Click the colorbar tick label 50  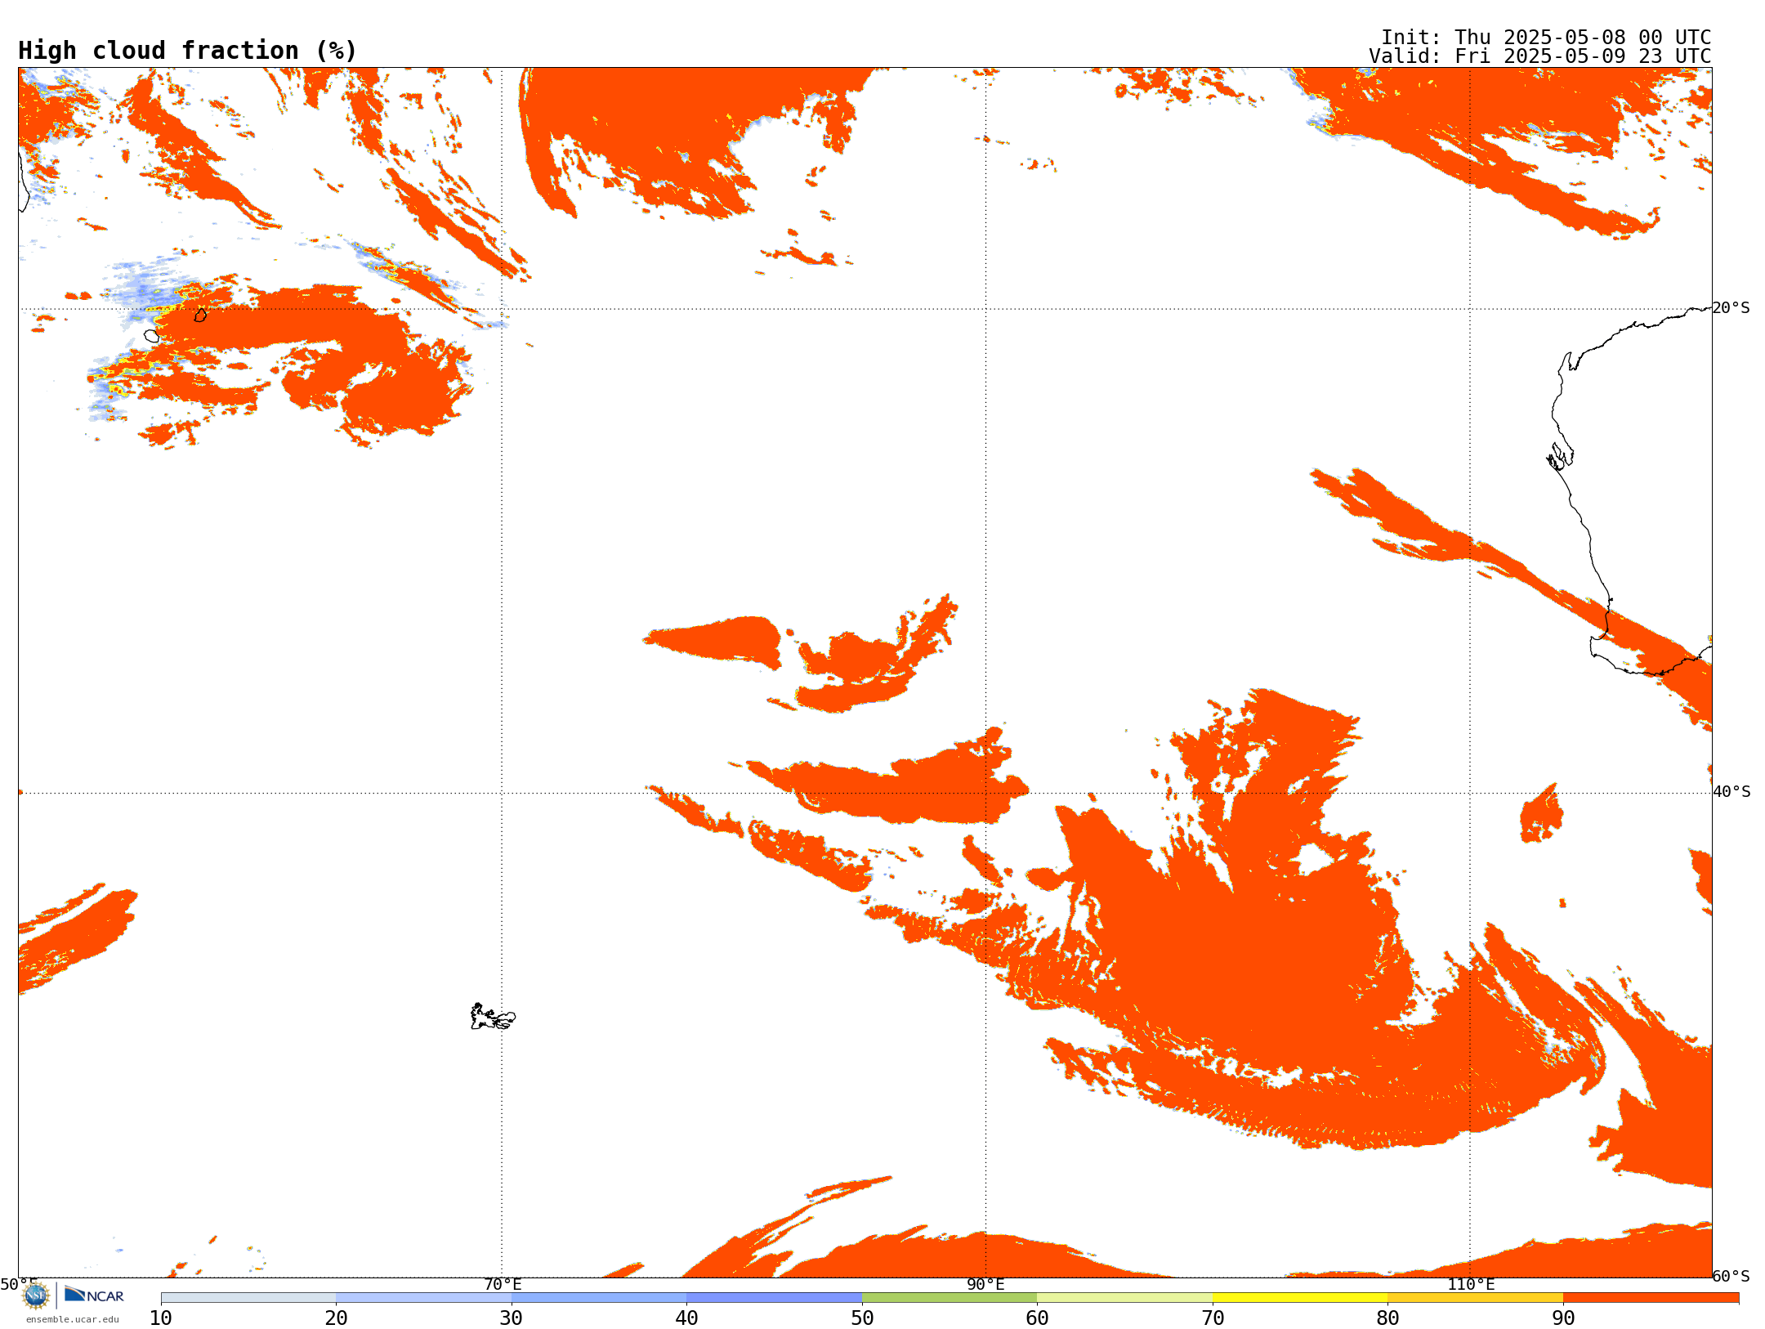click(x=862, y=1318)
